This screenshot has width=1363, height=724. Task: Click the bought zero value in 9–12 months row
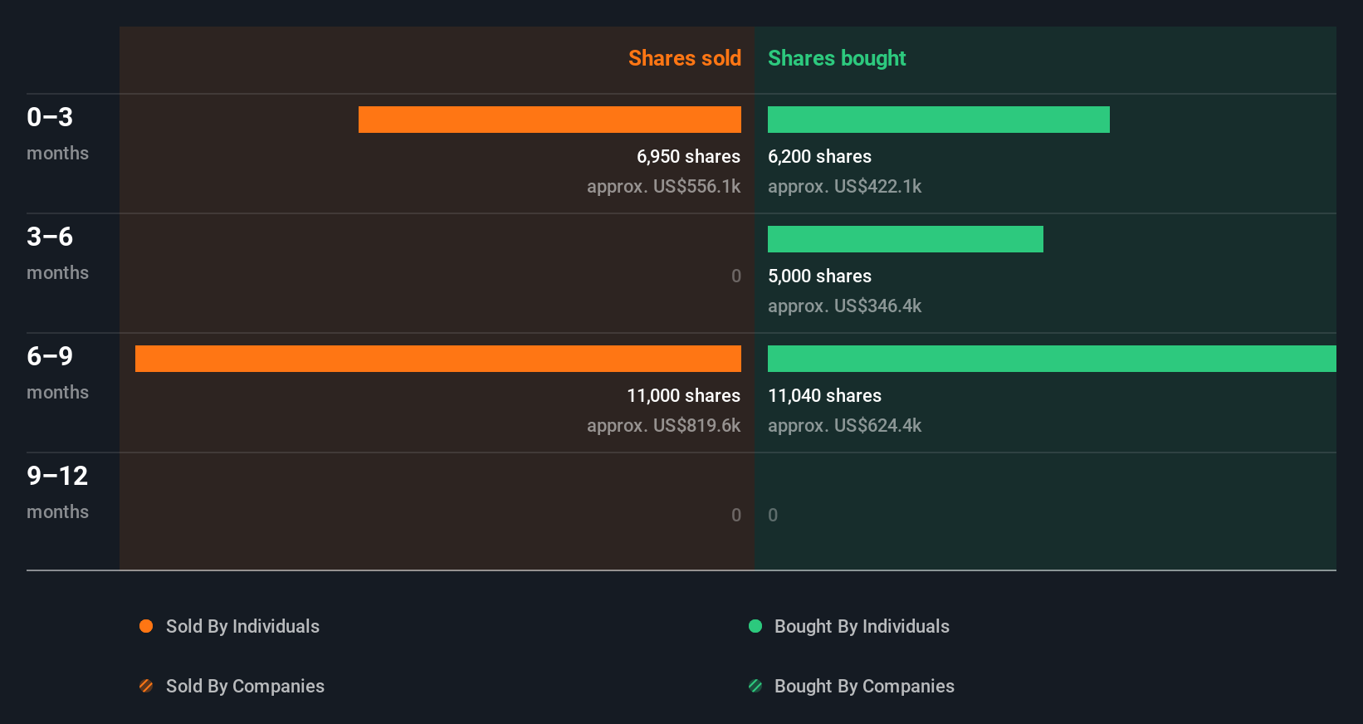pyautogui.click(x=773, y=515)
